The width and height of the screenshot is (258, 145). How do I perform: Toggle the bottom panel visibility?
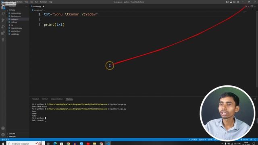[231, 2]
